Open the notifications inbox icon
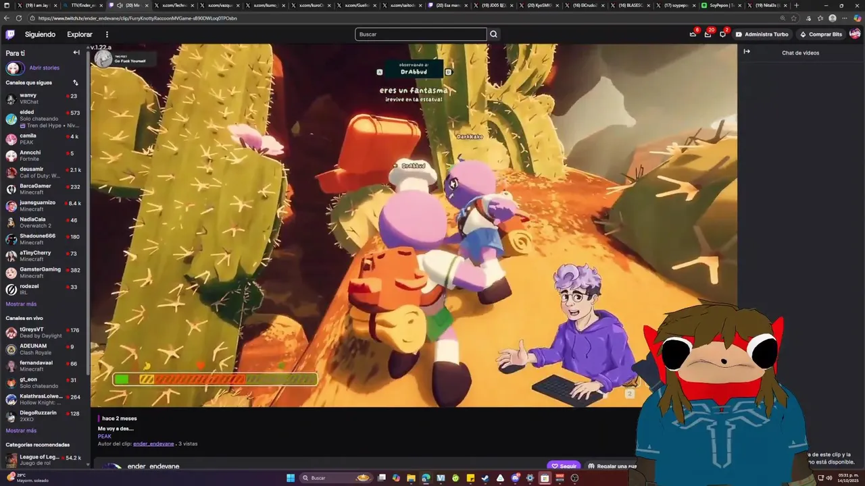The image size is (865, 486). (x=708, y=34)
